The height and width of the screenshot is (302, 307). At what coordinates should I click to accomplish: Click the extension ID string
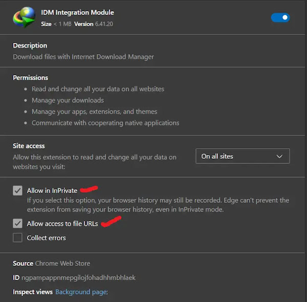pyautogui.click(x=78, y=277)
